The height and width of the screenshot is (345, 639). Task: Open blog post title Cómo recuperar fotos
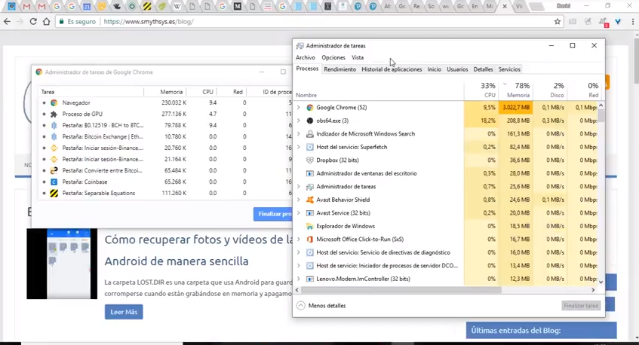[198, 250]
